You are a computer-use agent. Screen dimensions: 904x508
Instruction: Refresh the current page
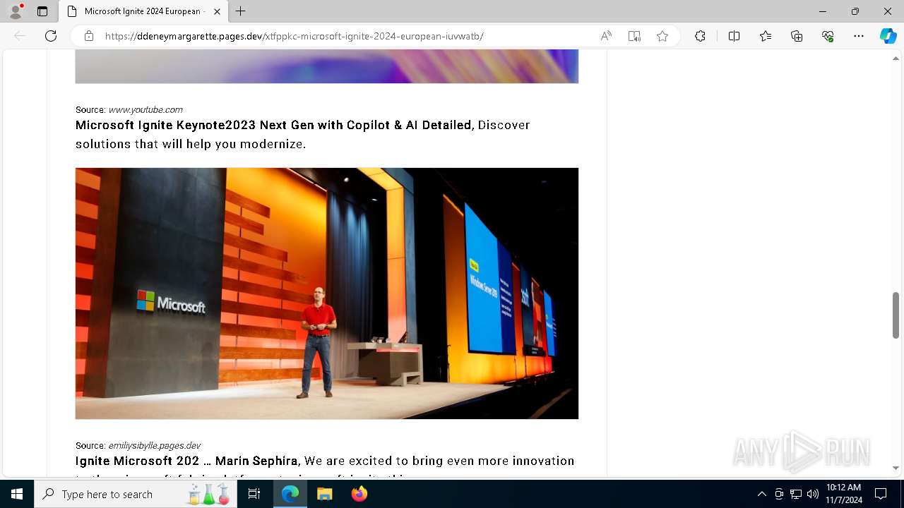click(51, 36)
